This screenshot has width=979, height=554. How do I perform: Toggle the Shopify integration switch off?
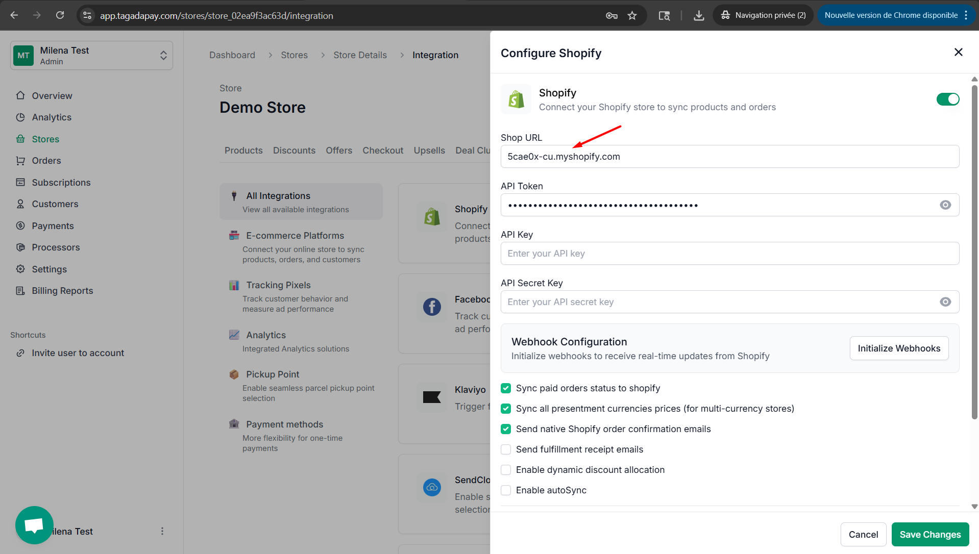pyautogui.click(x=948, y=99)
